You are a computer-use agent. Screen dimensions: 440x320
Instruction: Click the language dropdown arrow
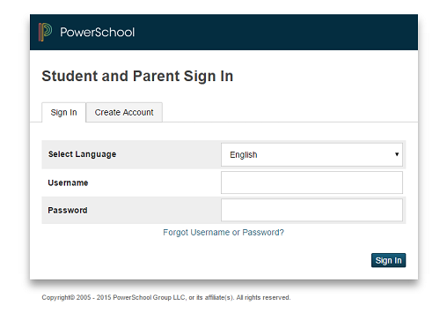pyautogui.click(x=397, y=154)
